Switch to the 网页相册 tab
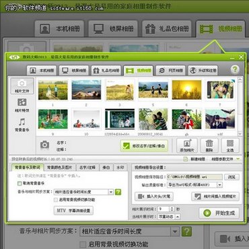Screen dimensions: 249x249 point(170,71)
